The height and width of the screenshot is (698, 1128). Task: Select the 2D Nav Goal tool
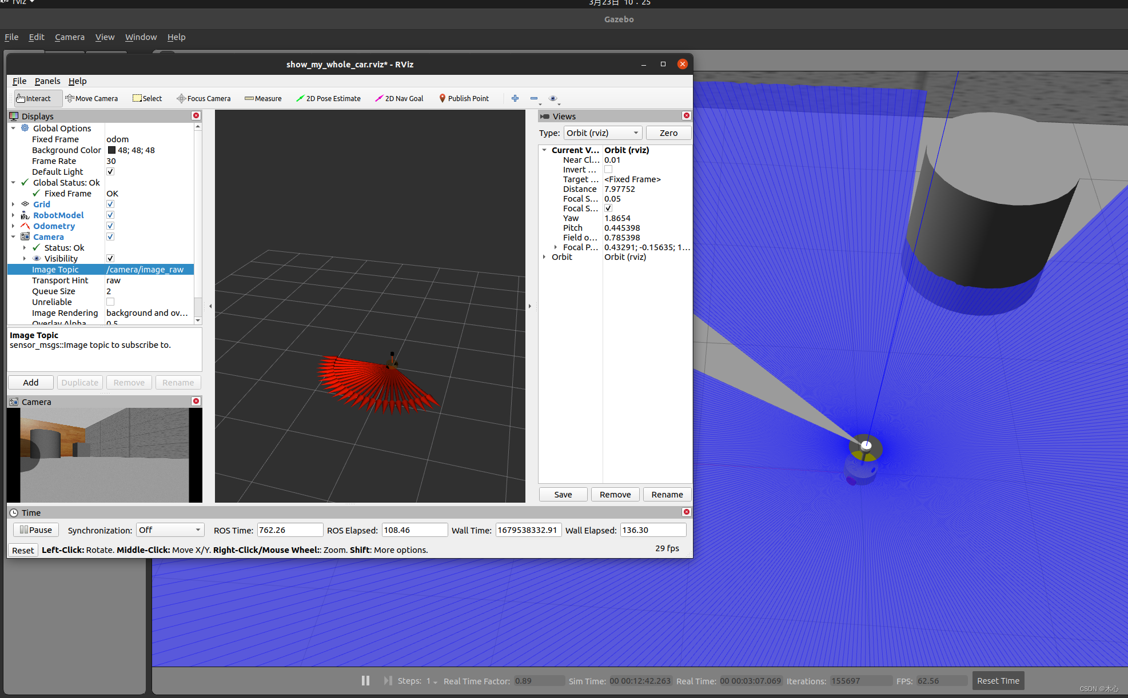(x=399, y=98)
